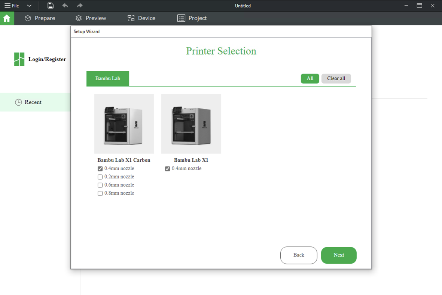
Task: Click the Redo arrow icon
Action: pyautogui.click(x=80, y=6)
